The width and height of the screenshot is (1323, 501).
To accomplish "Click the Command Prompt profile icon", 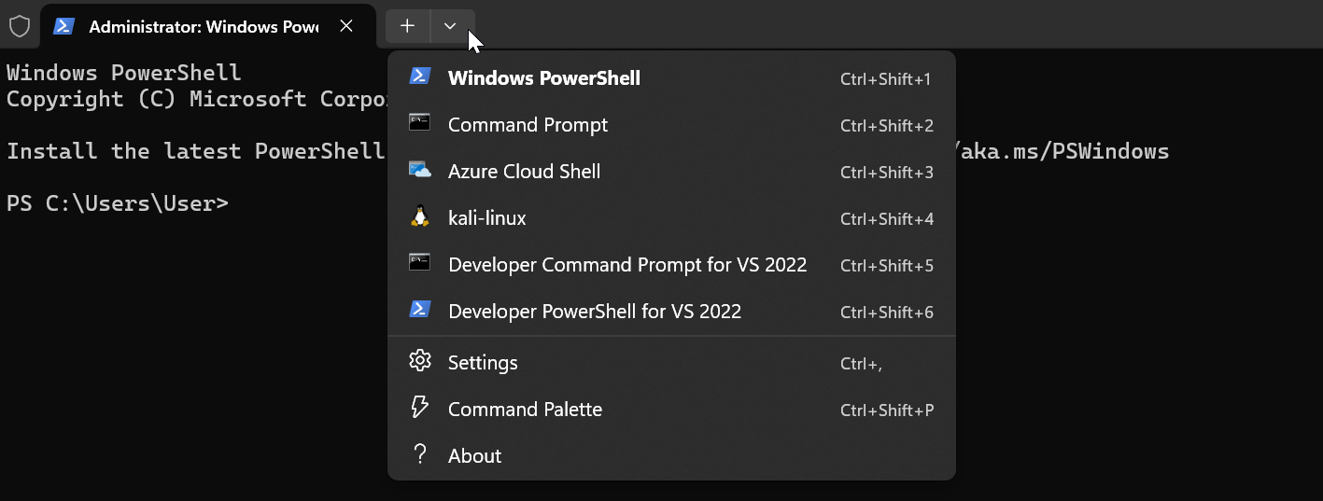I will [x=420, y=124].
